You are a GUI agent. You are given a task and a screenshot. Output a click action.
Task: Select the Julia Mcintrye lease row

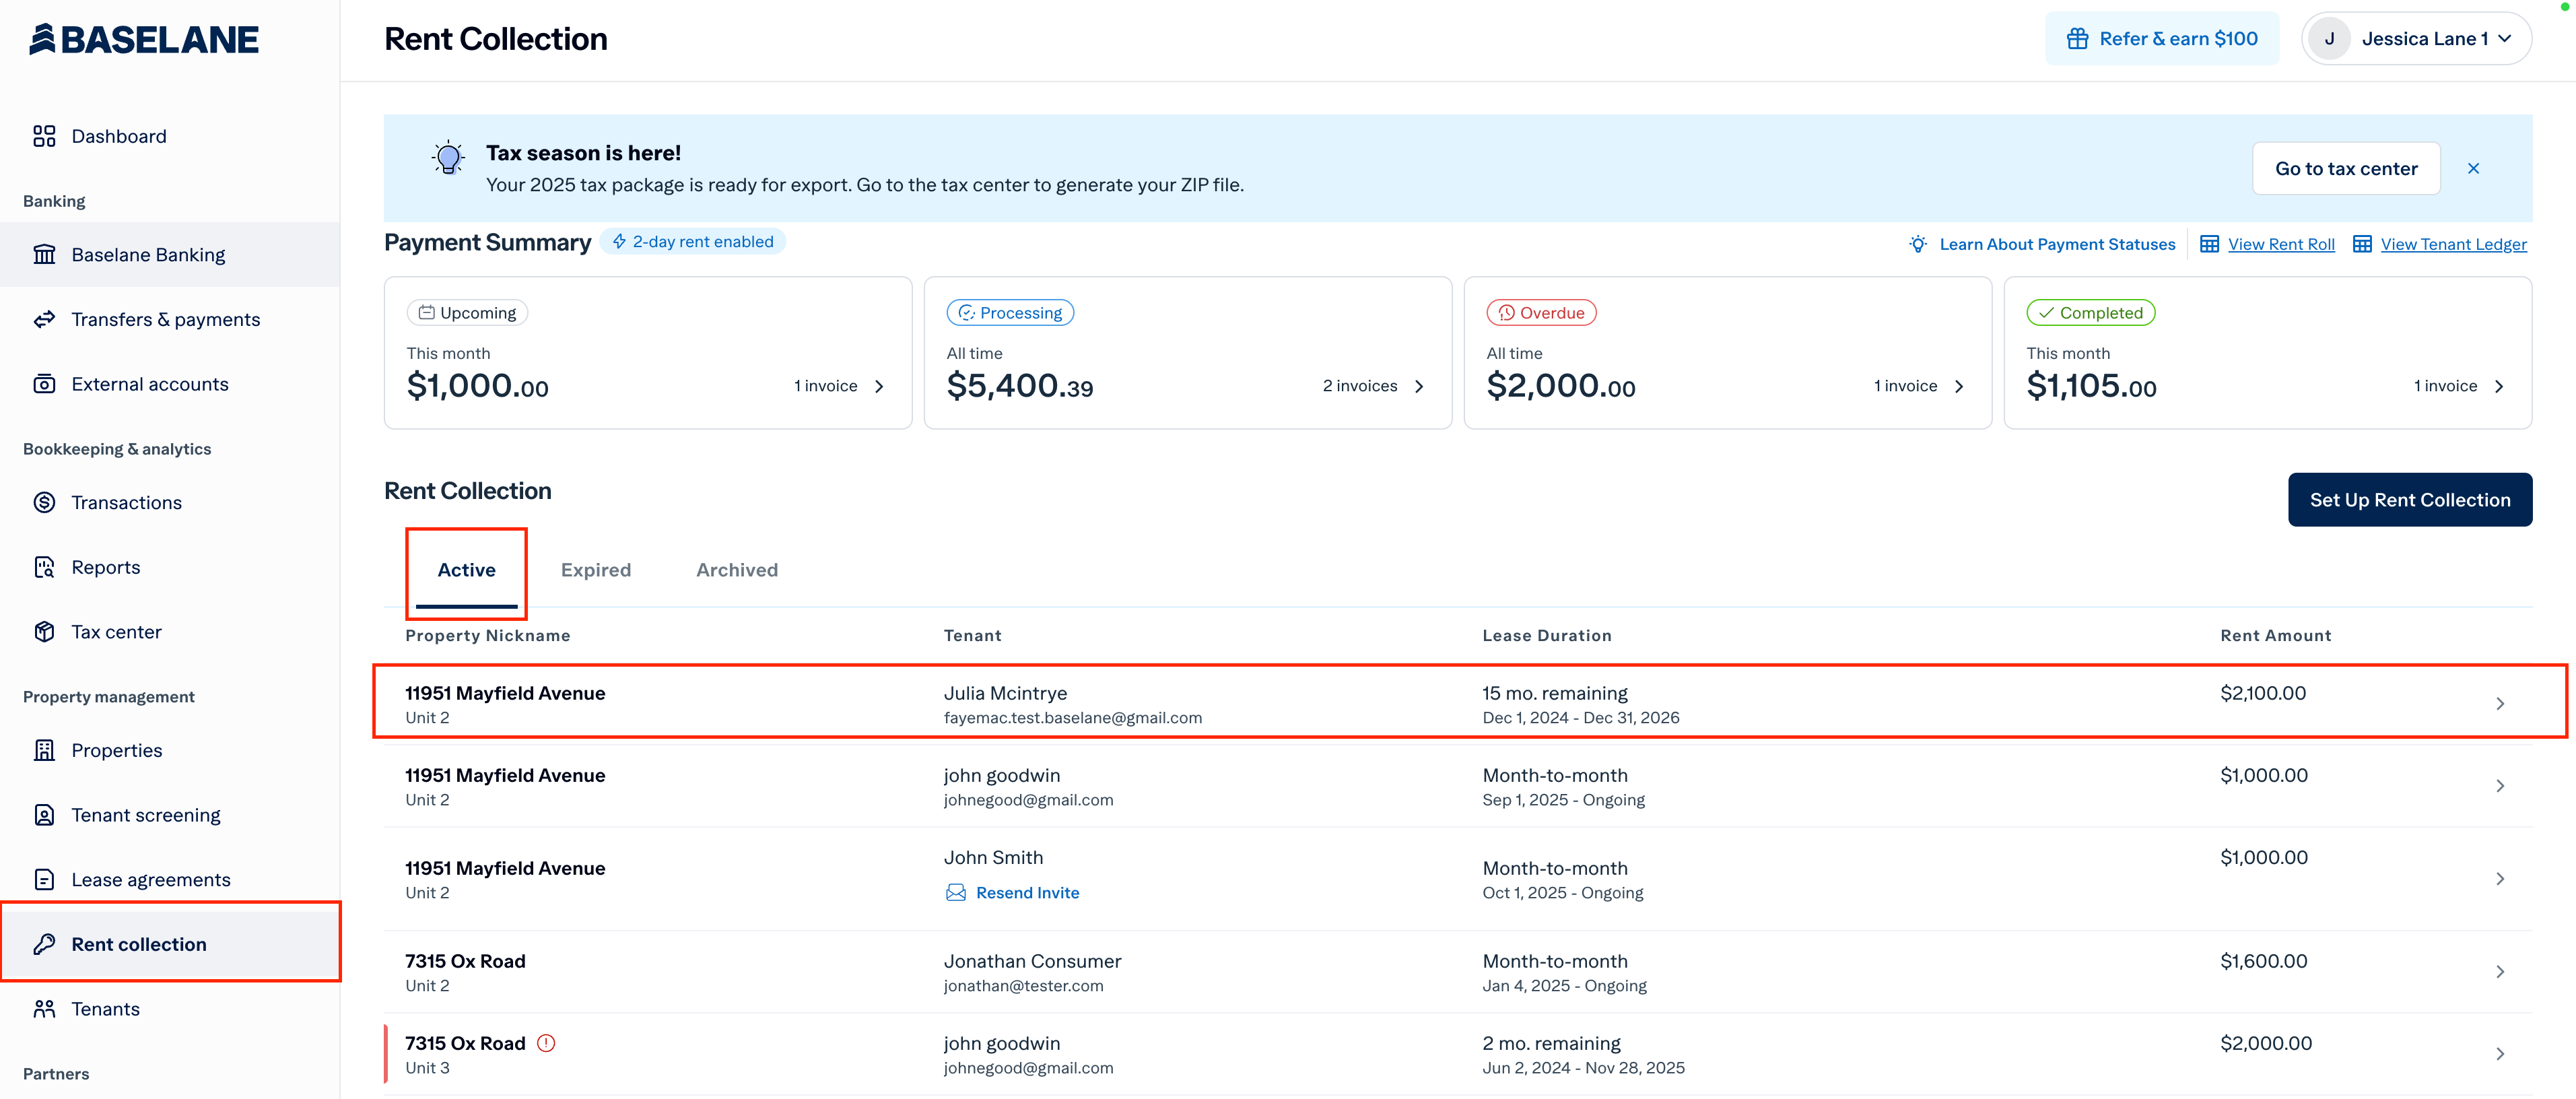point(1469,703)
